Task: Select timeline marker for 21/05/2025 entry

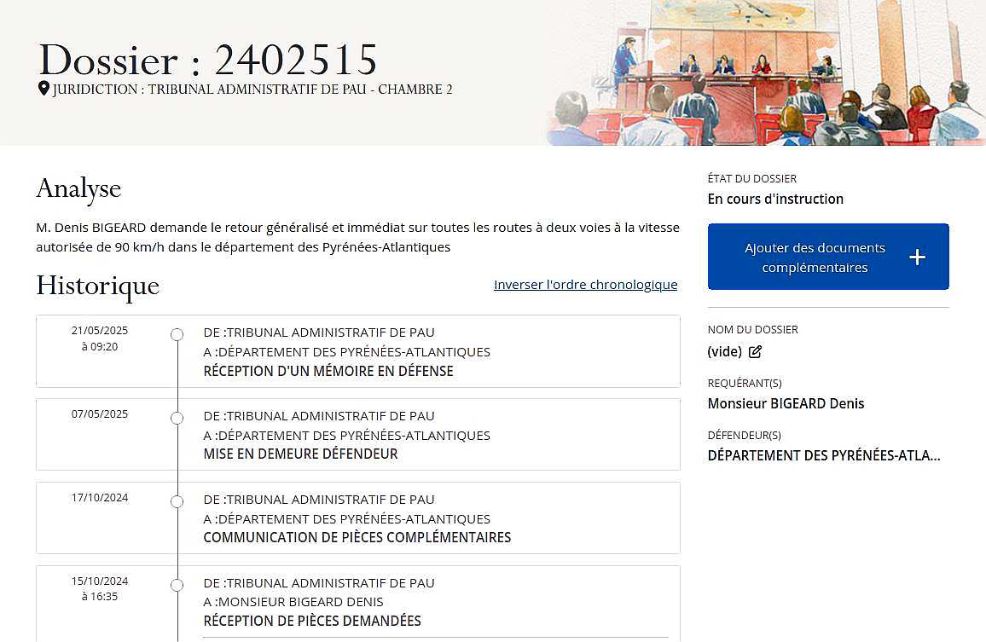Action: point(177,334)
